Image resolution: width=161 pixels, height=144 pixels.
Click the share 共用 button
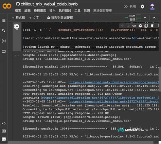(130, 6)
